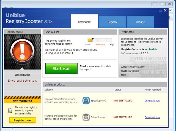Click the registry errors count number 1
This screenshot has height=131, width=176.
(72, 53)
